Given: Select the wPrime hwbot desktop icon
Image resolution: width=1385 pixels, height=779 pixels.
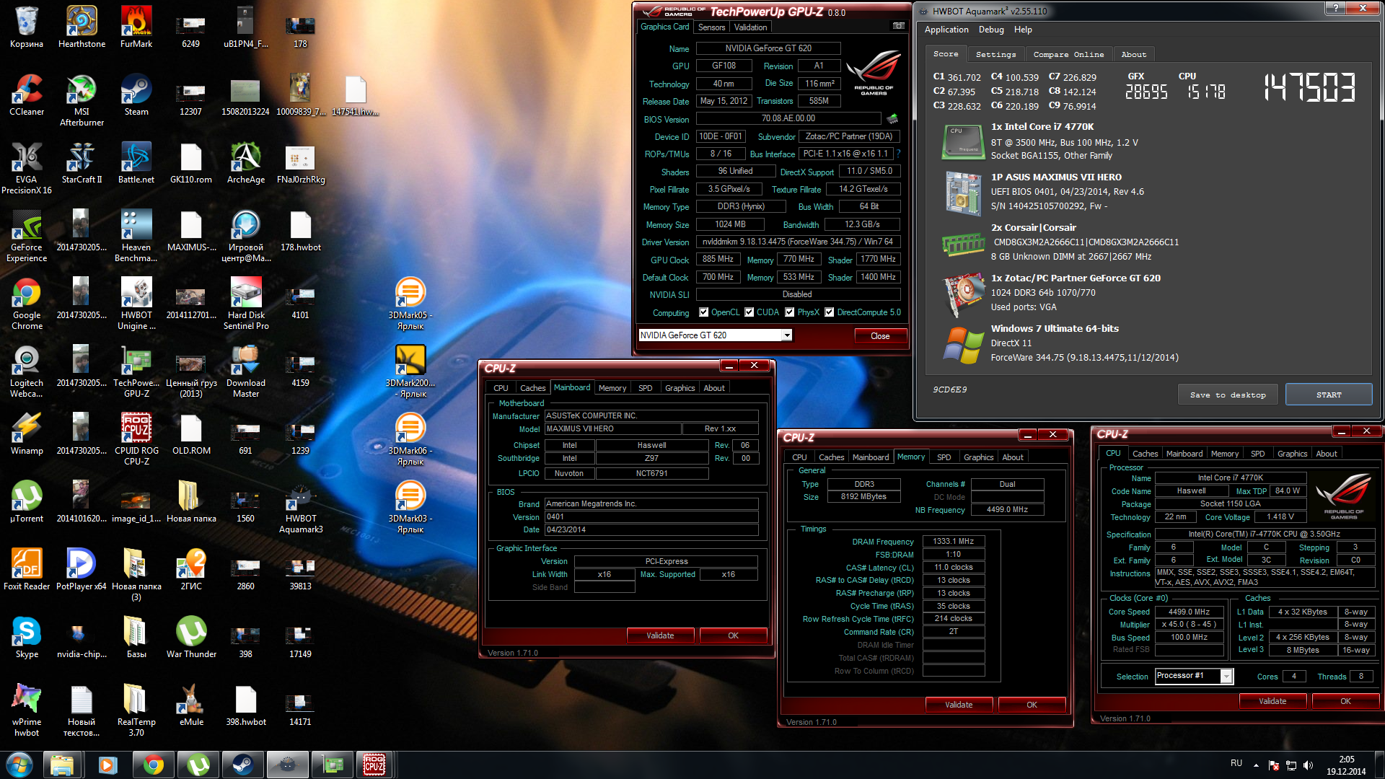Looking at the screenshot, I should 27,710.
